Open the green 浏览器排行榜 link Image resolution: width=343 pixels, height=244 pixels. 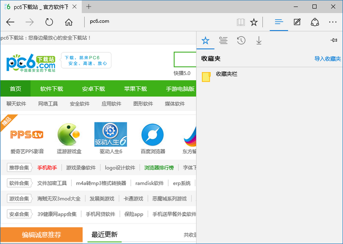(x=159, y=168)
